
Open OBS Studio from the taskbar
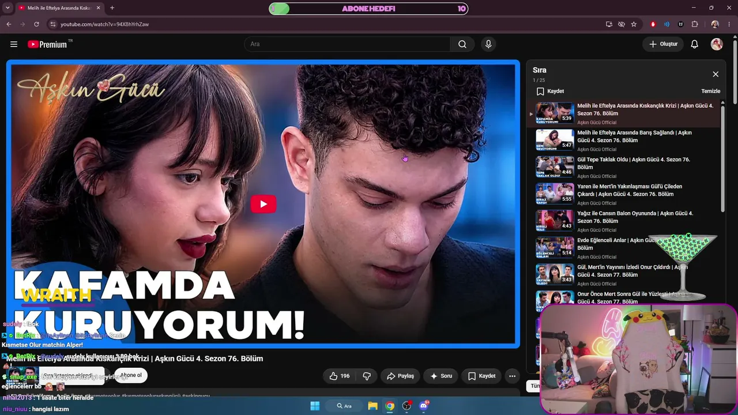pos(407,406)
